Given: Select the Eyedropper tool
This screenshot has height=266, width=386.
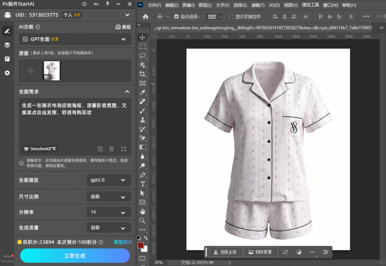Looking at the screenshot, I should 142,92.
